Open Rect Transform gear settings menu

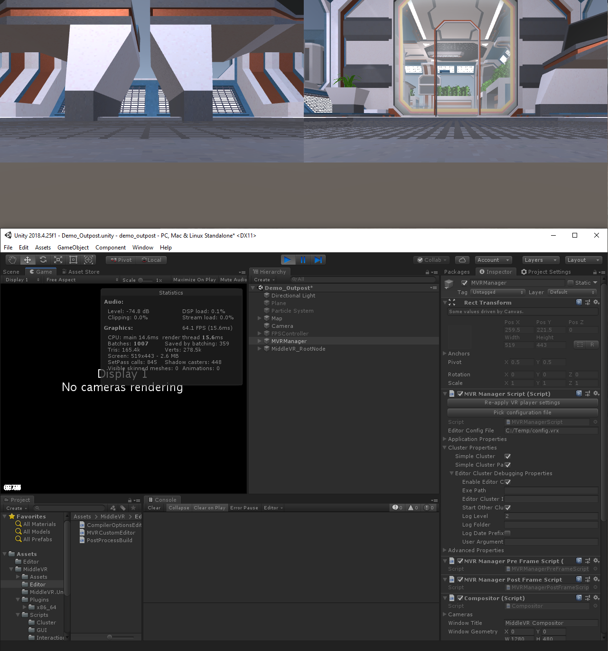click(x=597, y=302)
